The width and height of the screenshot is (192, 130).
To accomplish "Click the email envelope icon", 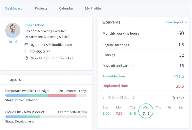I will [26, 45].
